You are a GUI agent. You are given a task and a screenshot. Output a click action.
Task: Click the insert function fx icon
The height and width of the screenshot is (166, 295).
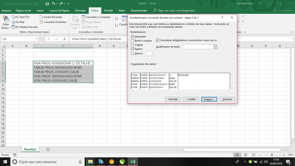[x=64, y=39]
